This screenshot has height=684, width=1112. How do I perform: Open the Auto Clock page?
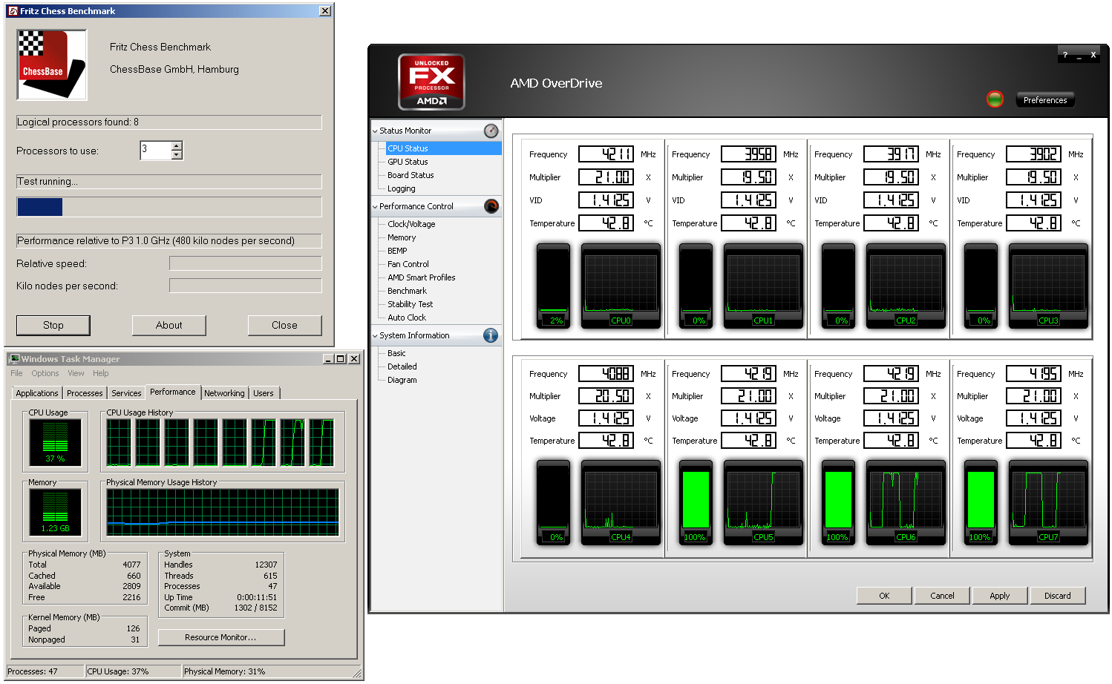click(407, 318)
